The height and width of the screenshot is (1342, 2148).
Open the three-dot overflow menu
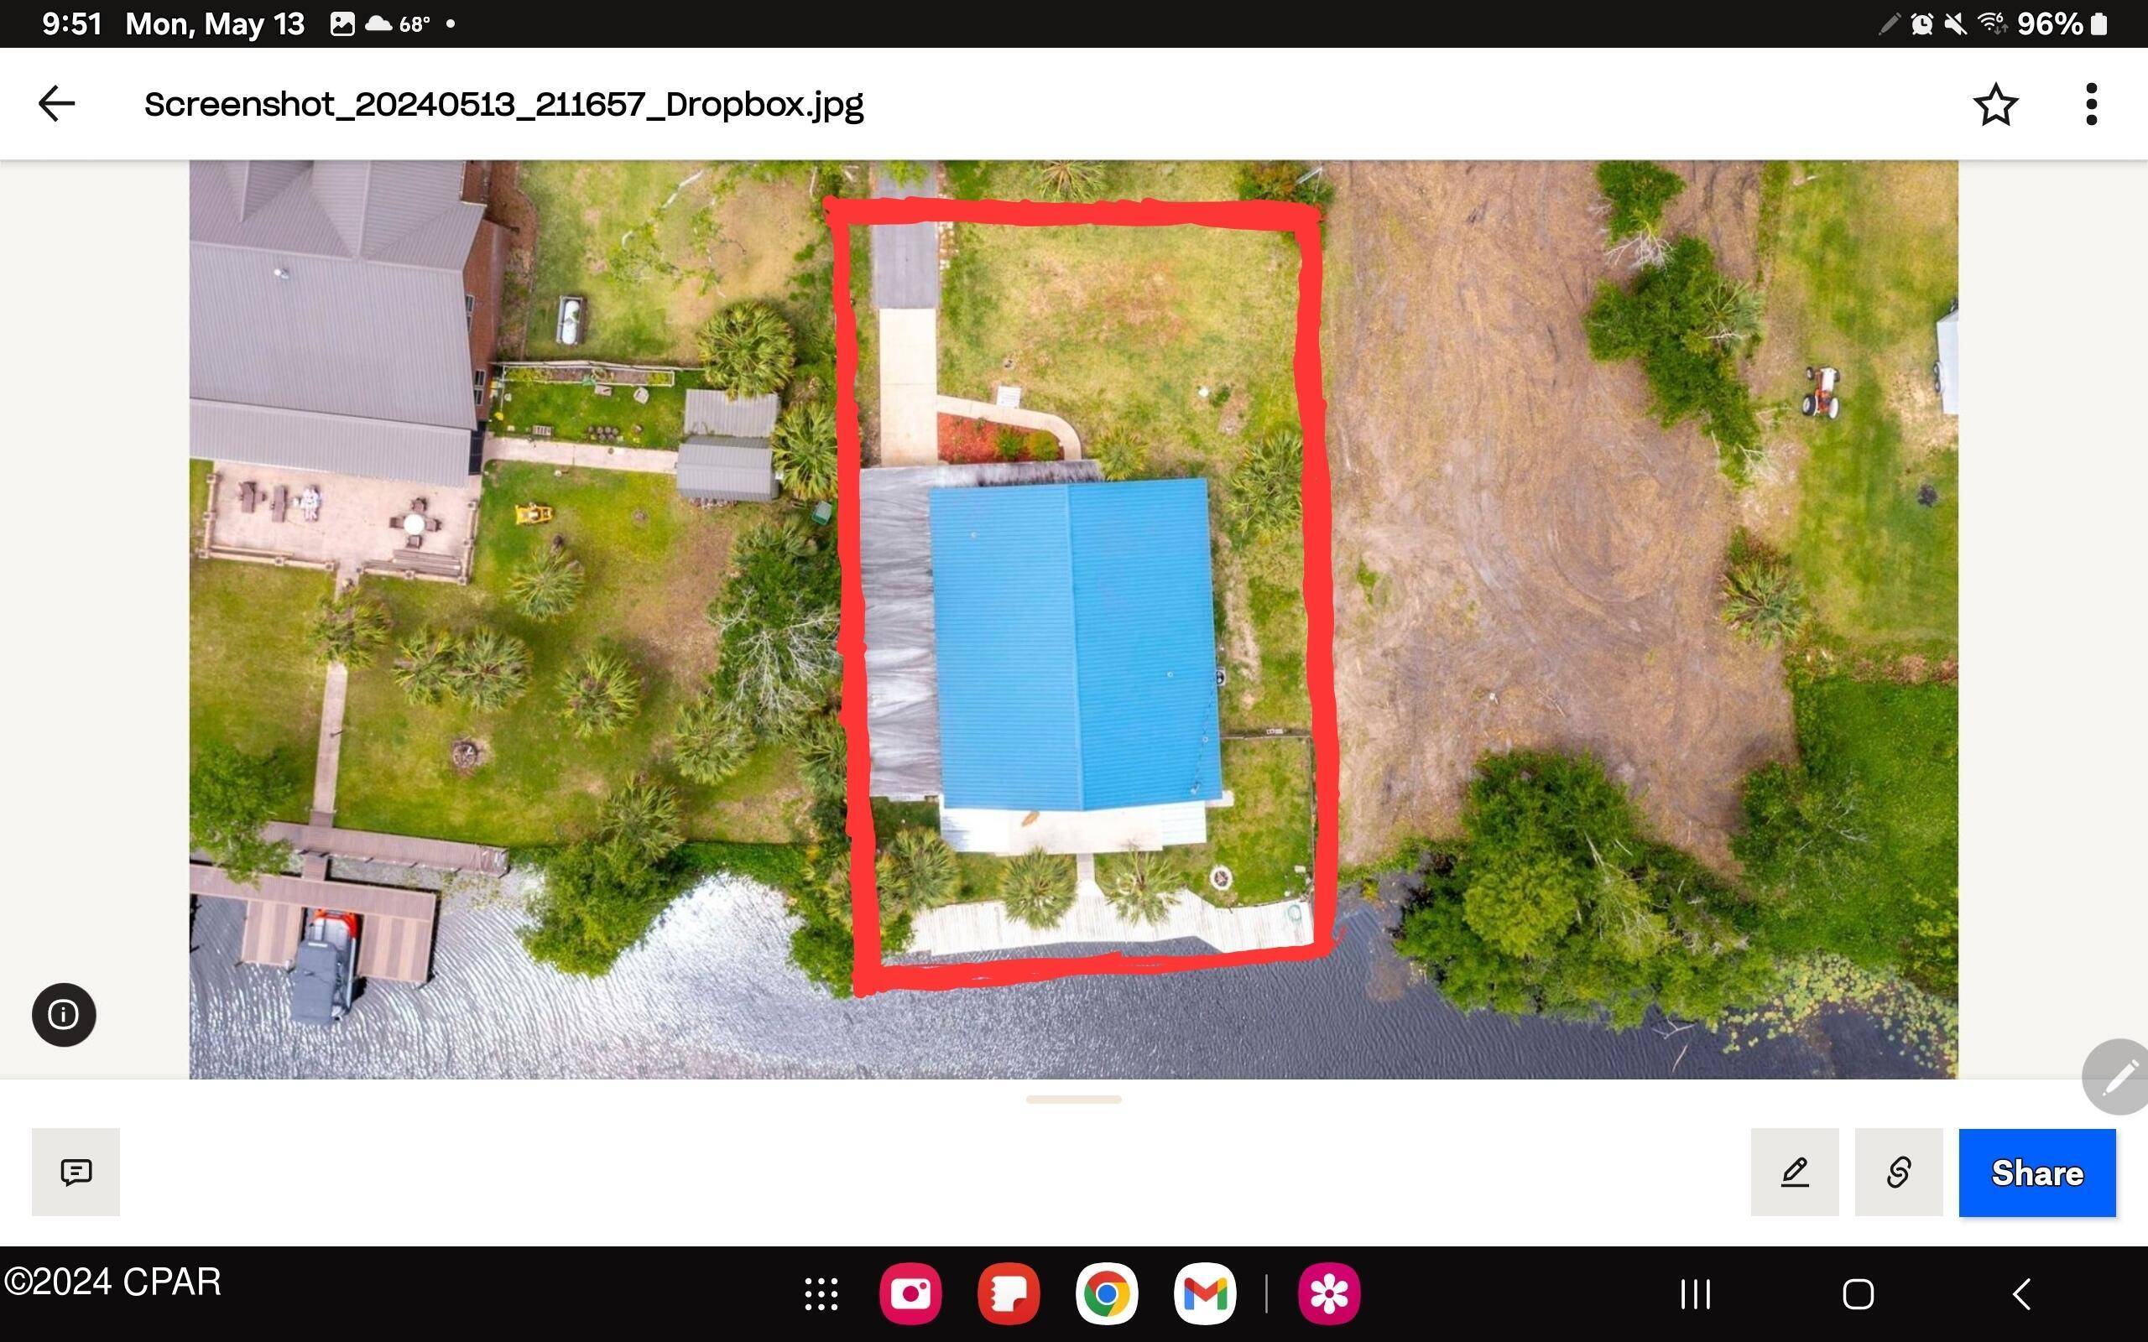(2091, 103)
